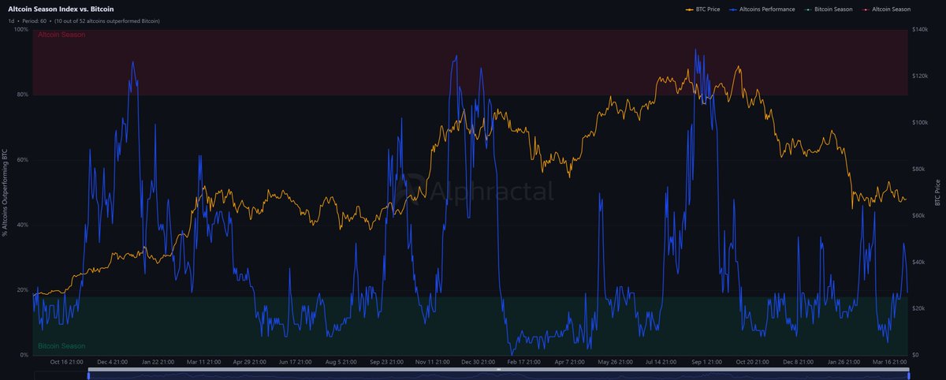Click the $120k tick on the price axis
The image size is (946, 380).
(920, 76)
